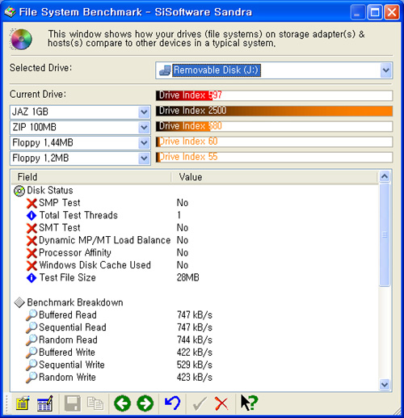Click the Drive Index 2500 bar
This screenshot has height=418, width=404.
[274, 111]
